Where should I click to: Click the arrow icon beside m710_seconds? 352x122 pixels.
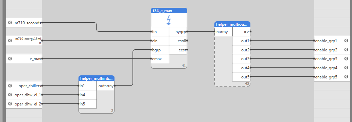click(10, 23)
